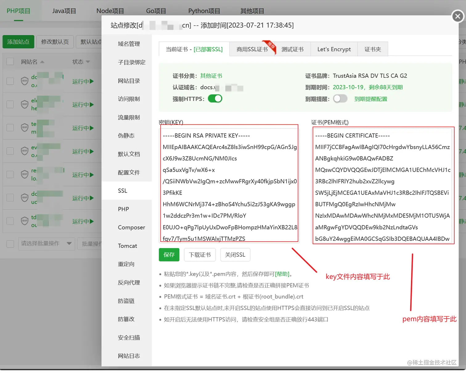The height and width of the screenshot is (375, 466).
Task: Open 网站日志 in the side menu
Action: [129, 356]
